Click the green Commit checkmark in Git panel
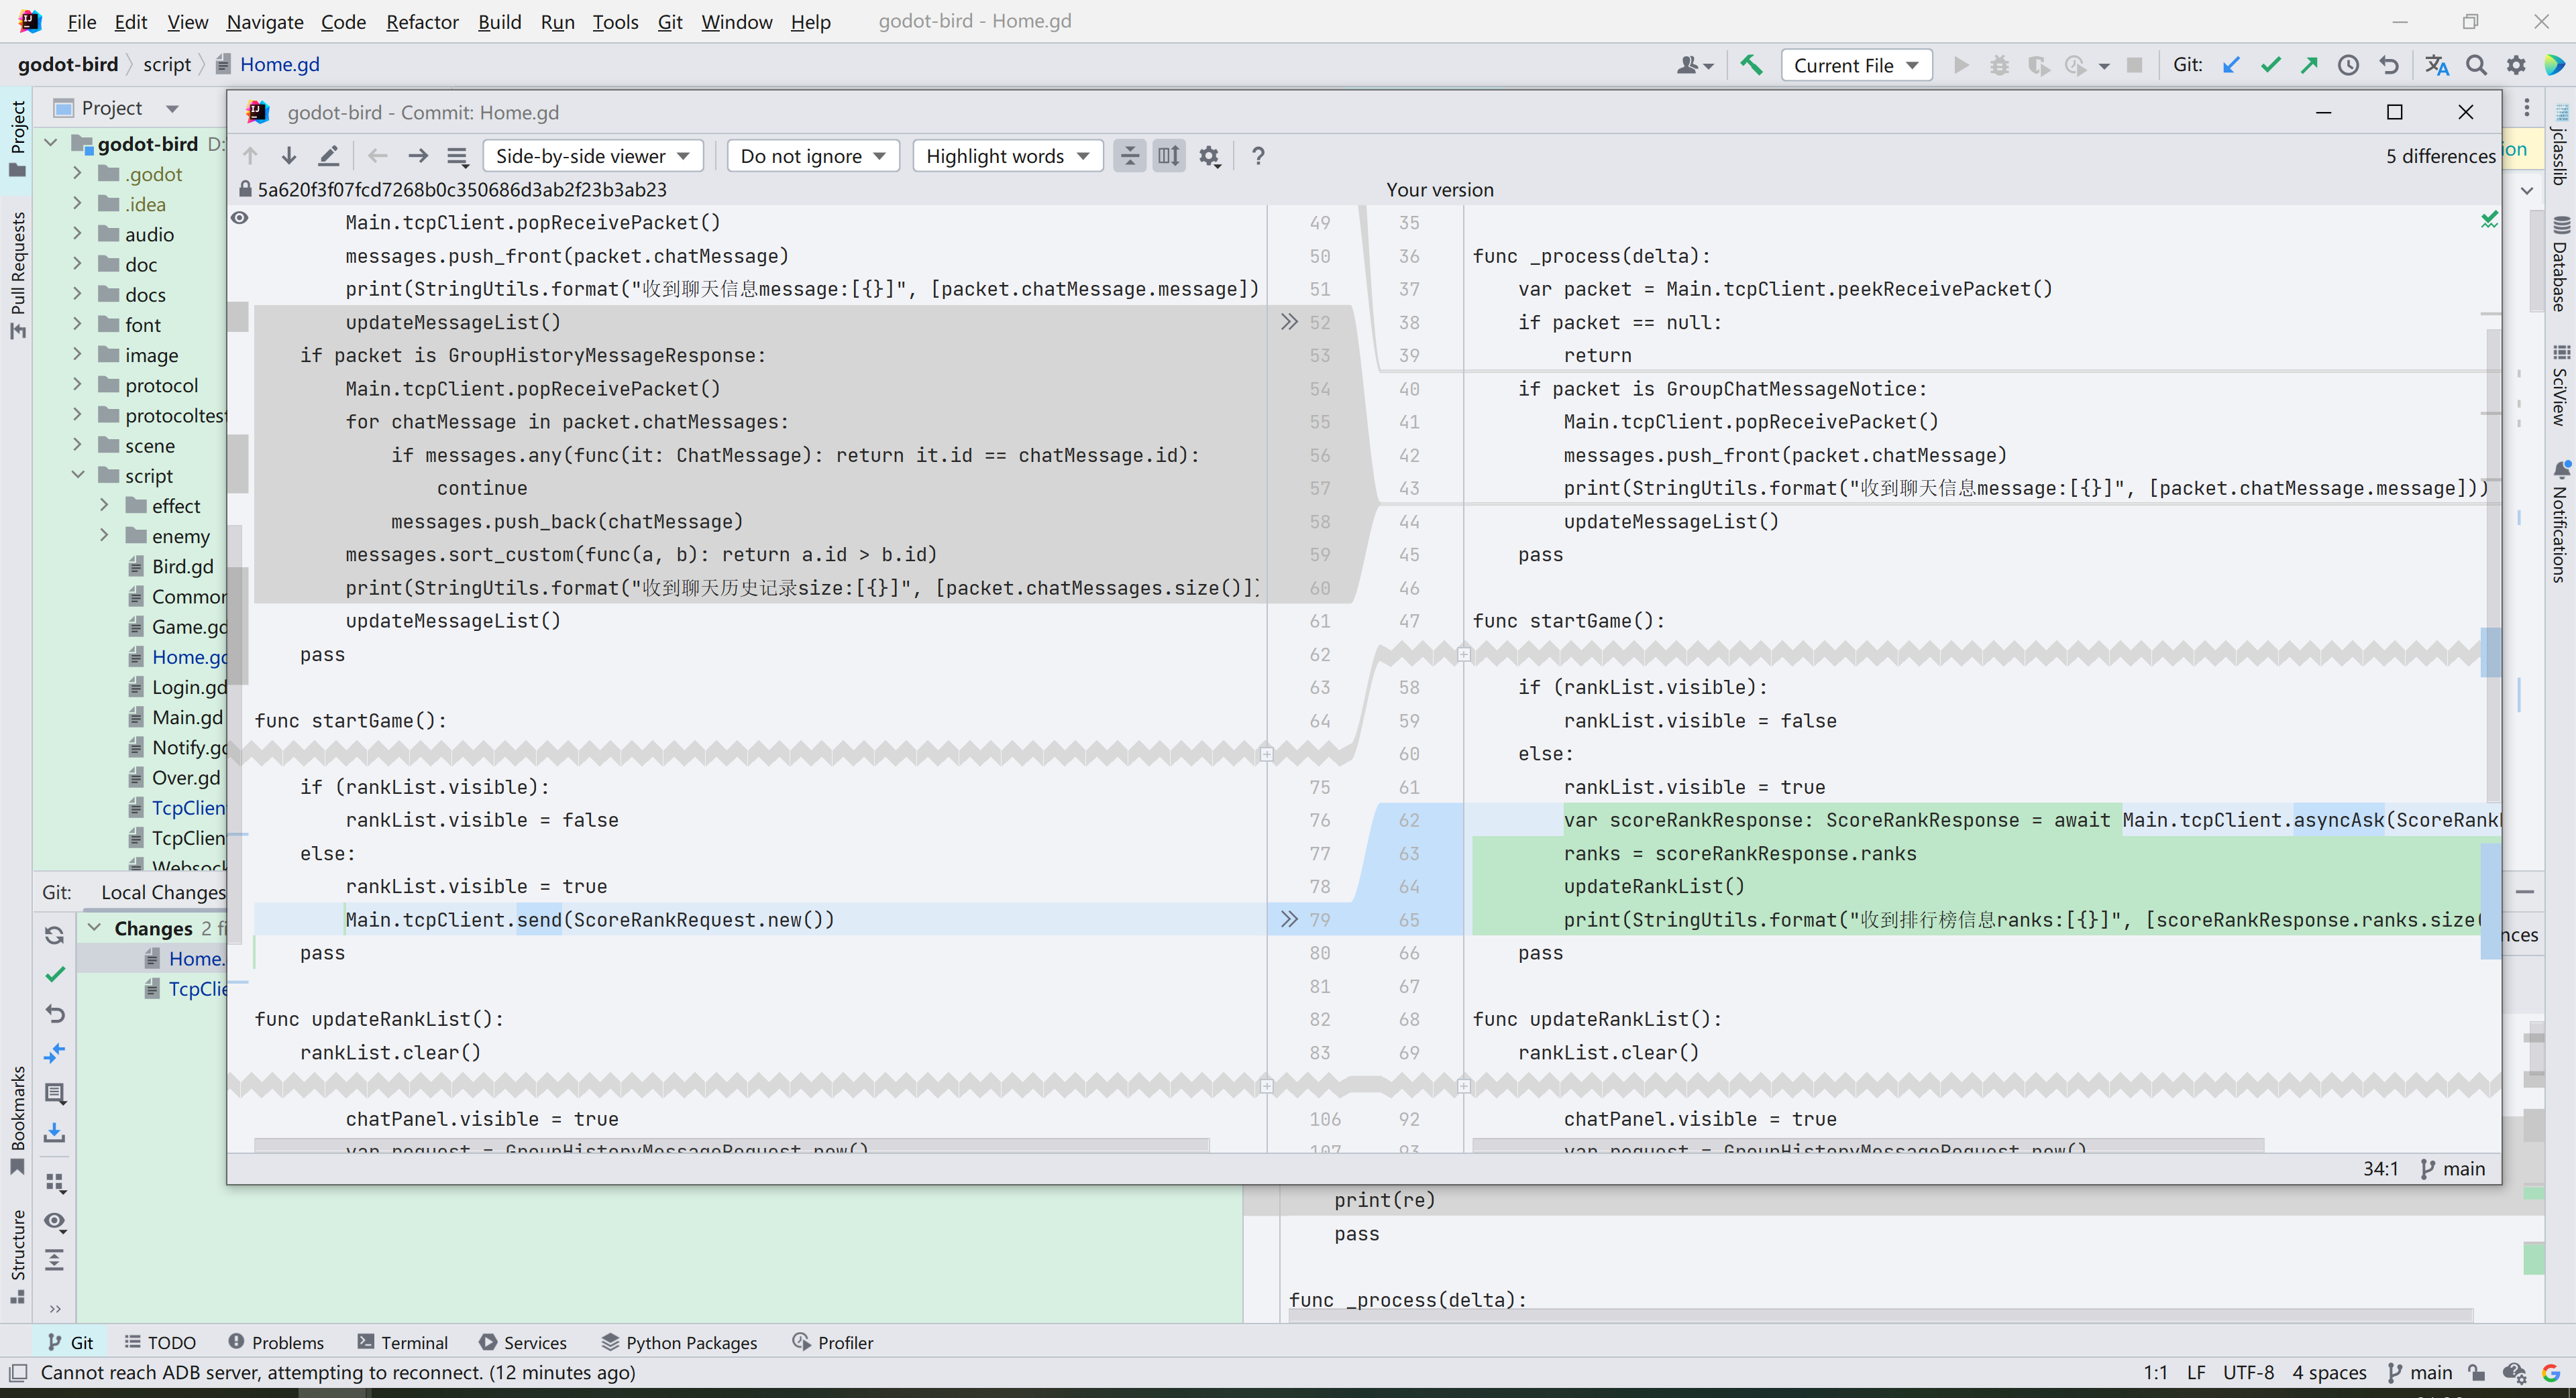This screenshot has height=1398, width=2576. [x=55, y=974]
